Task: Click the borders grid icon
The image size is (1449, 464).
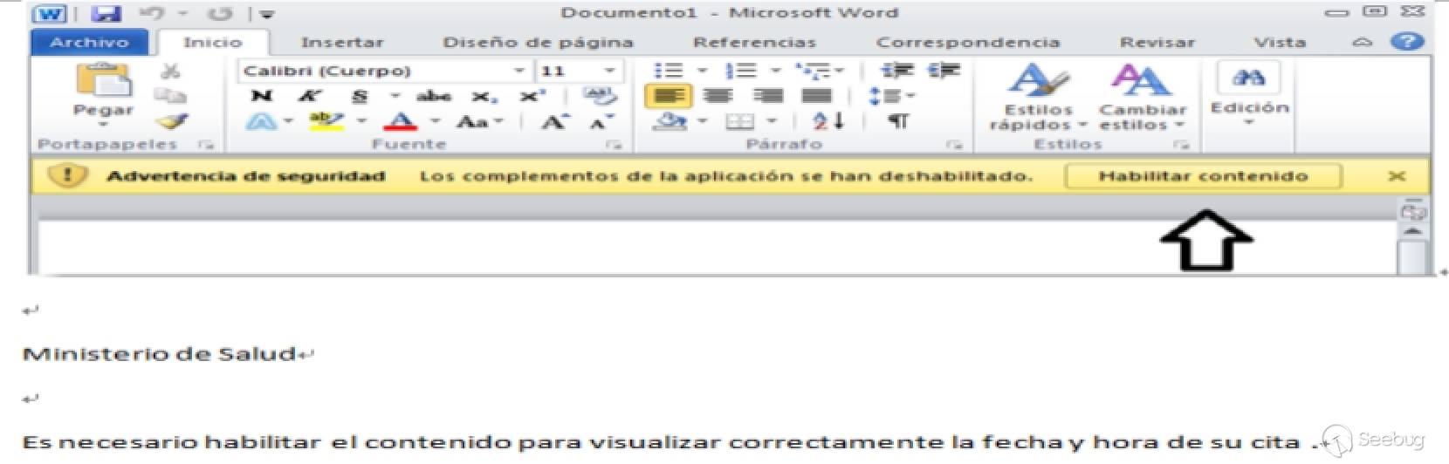Action: coord(740,122)
